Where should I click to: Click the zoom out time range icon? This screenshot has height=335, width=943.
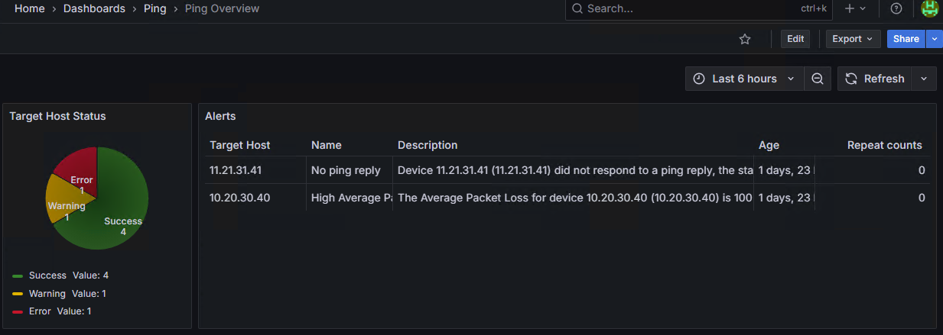(x=818, y=79)
